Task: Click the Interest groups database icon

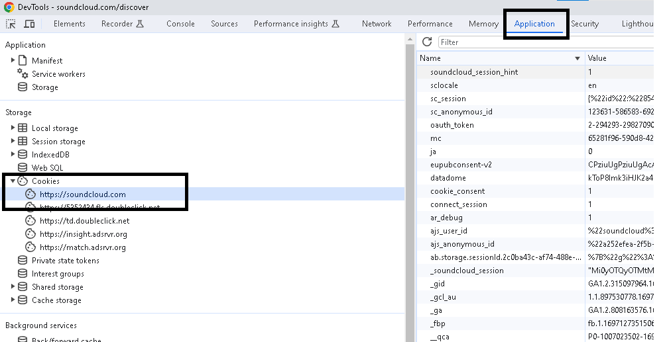Action: coord(23,274)
